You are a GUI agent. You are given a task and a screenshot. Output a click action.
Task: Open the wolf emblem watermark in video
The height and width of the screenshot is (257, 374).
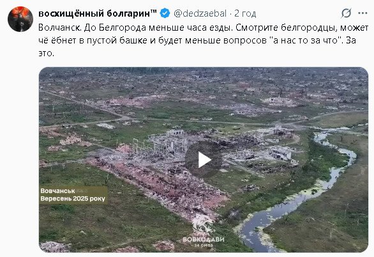203,225
